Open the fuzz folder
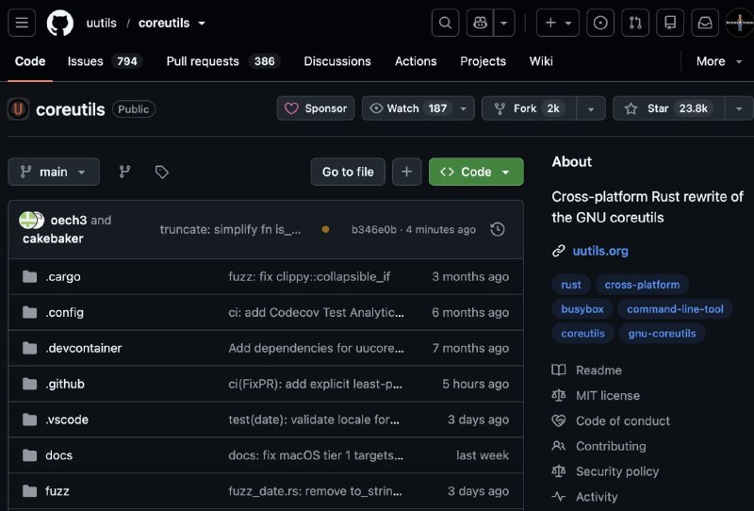Screen dimensions: 754x511 tap(57, 491)
